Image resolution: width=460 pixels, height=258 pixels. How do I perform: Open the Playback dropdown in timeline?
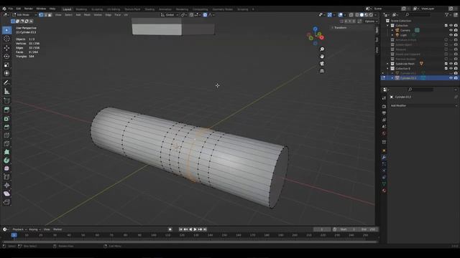pos(19,229)
